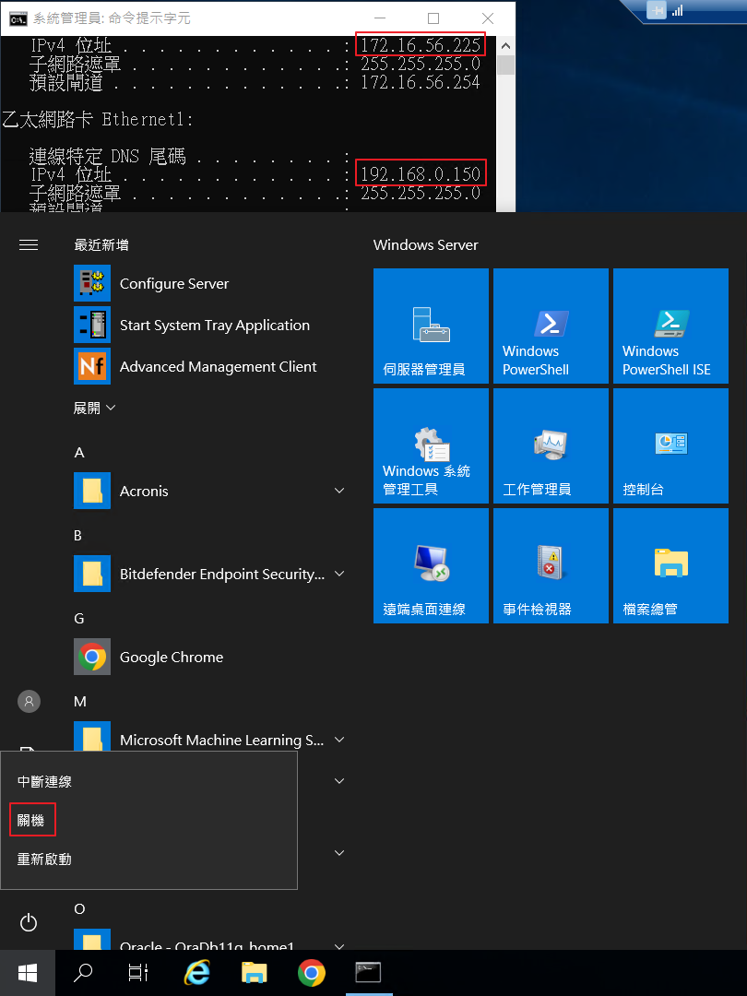Viewport: 747px width, 996px height.
Task: Jump to letter A app group
Action: 79,452
